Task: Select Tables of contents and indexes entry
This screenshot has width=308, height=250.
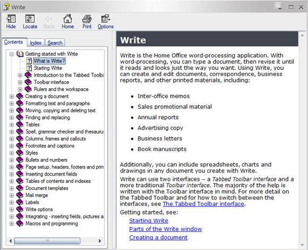Action: pos(58,181)
